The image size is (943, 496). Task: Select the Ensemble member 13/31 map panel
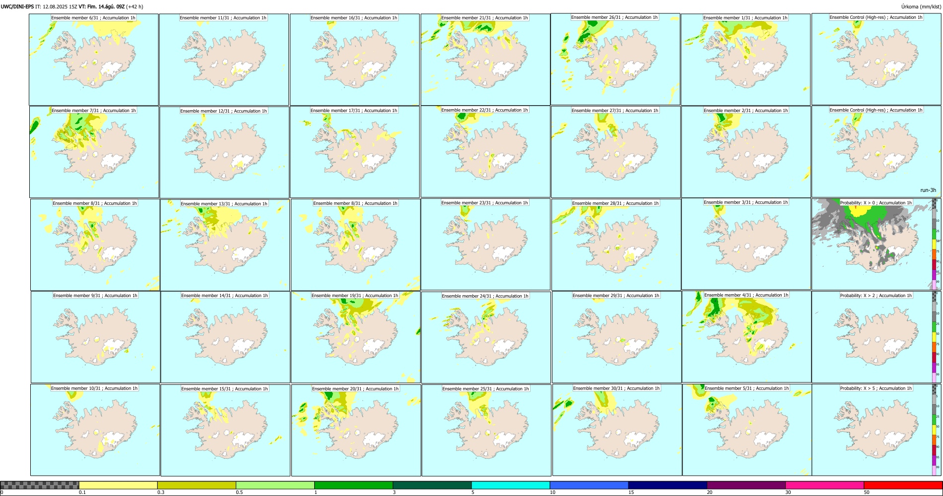tap(225, 245)
